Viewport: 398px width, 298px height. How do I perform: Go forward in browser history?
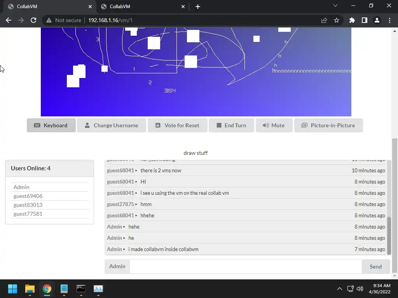coord(21,20)
